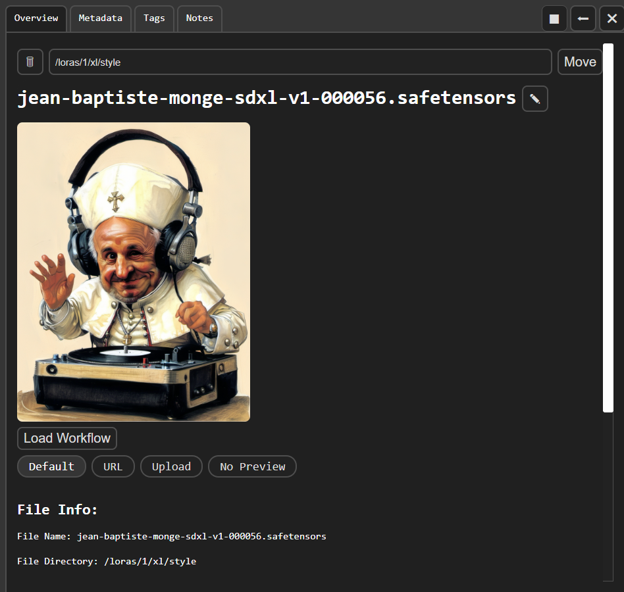Close the model info panel with X
This screenshot has width=624, height=592.
coord(611,18)
